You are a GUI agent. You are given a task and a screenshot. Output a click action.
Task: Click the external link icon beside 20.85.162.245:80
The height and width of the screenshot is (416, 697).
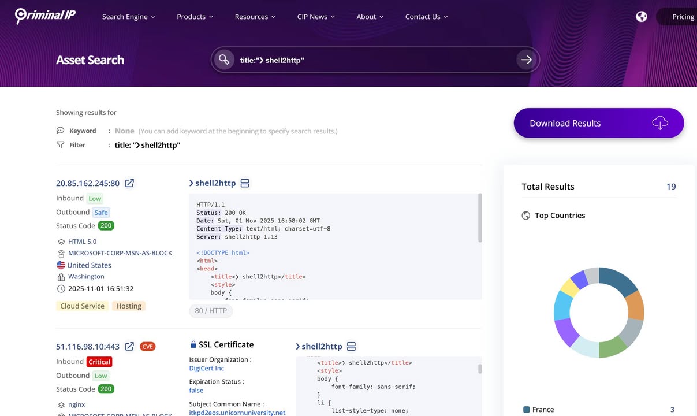click(x=129, y=183)
